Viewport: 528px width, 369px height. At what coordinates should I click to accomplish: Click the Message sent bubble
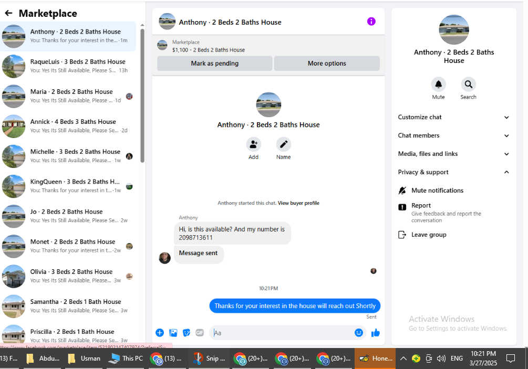(199, 254)
